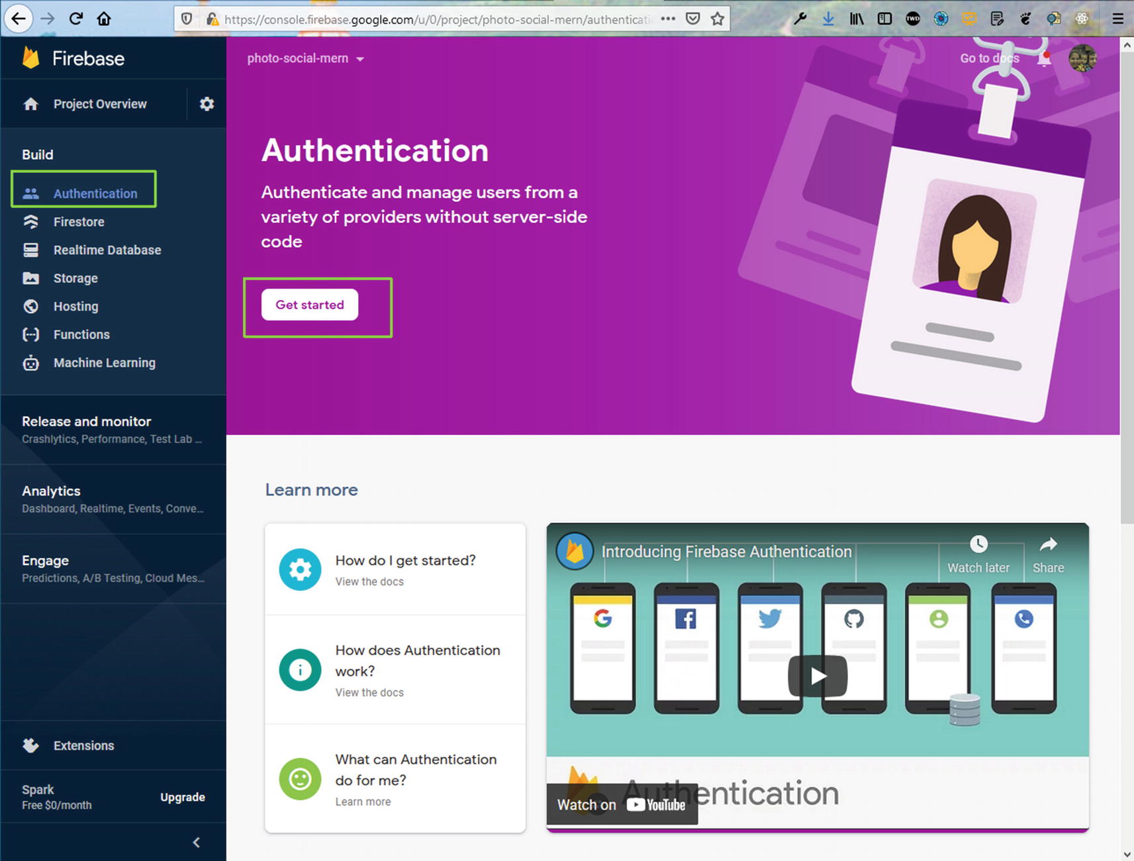
Task: Open Storage from the sidebar
Action: (75, 278)
